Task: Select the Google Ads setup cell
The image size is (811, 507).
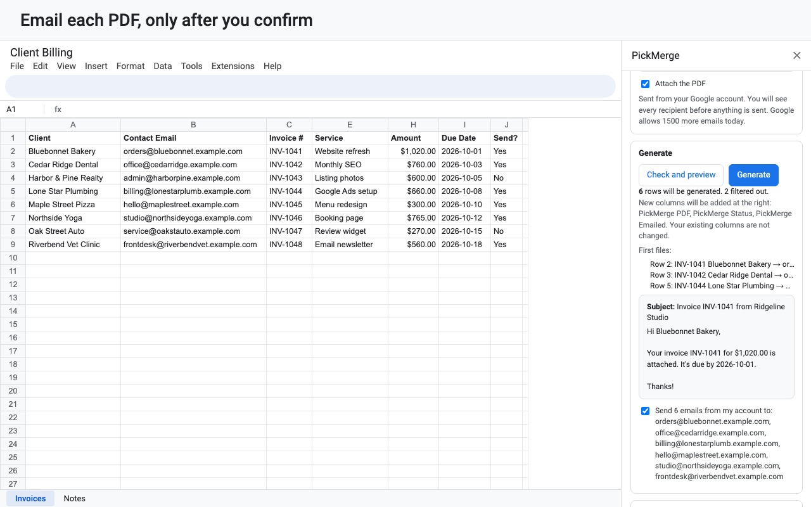Action: [350, 191]
